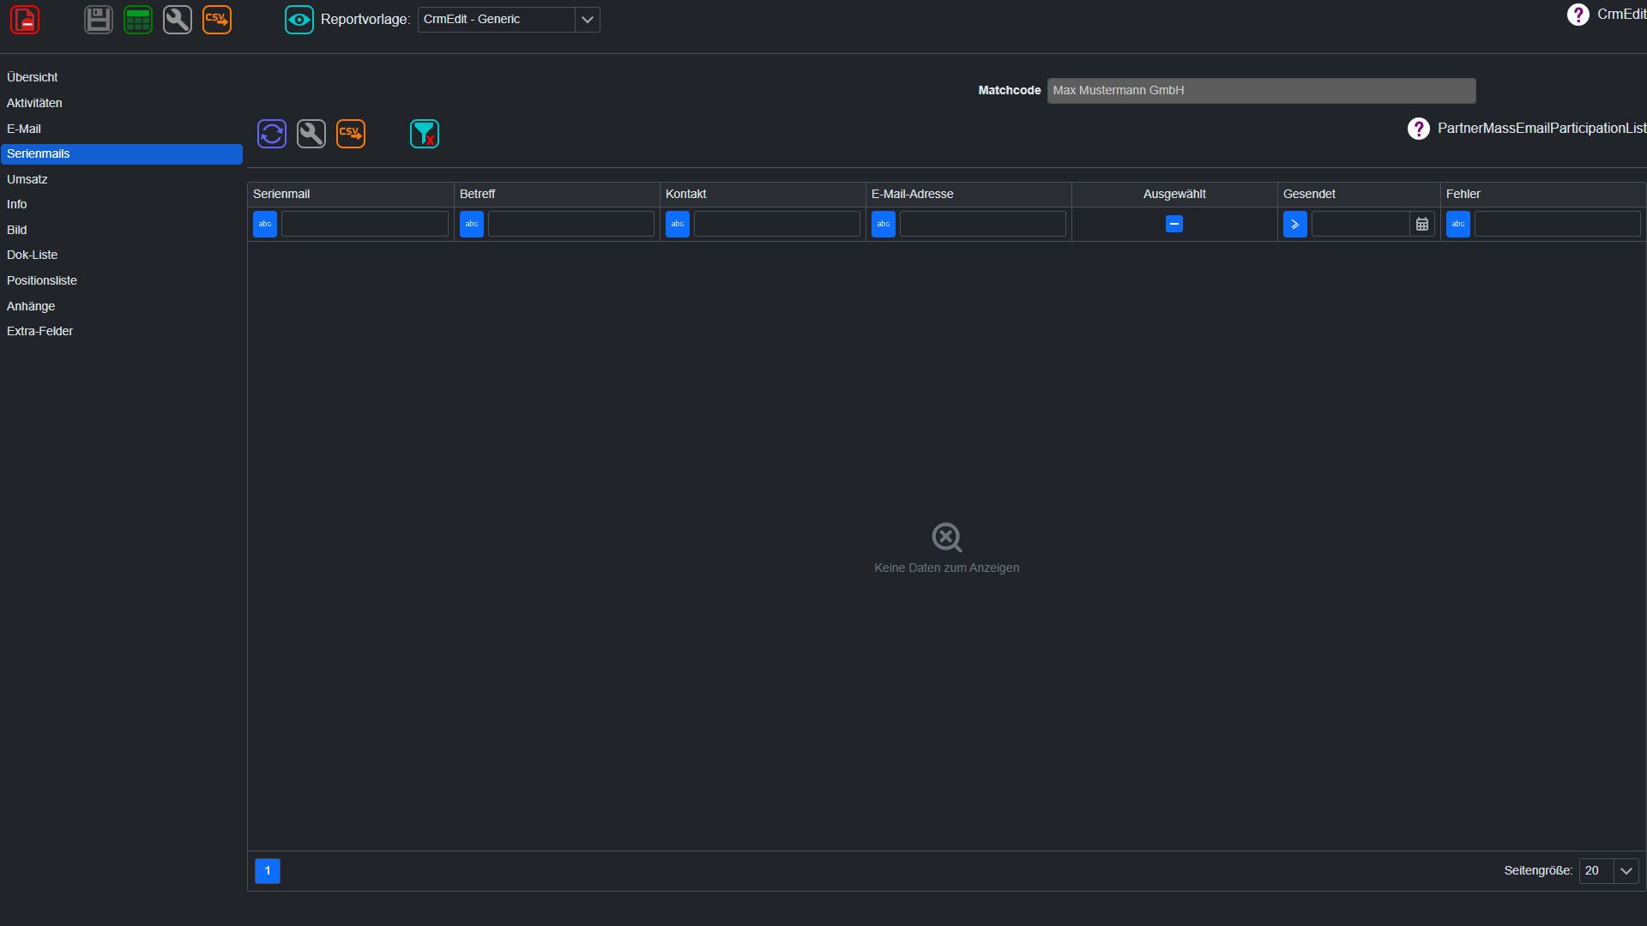Click the list wrench configuration icon
The width and height of the screenshot is (1647, 926).
point(311,134)
